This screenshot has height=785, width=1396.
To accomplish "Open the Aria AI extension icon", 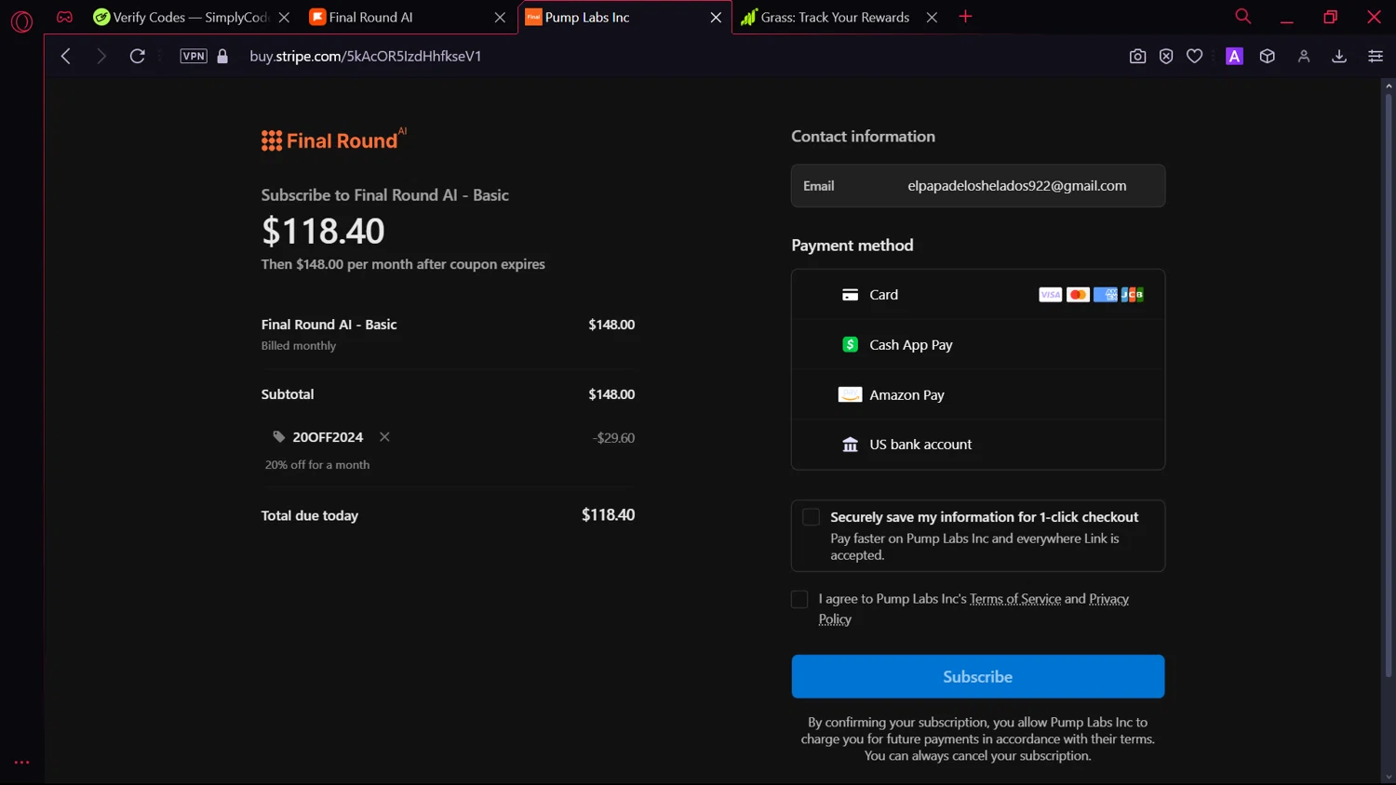I will 1234,57.
